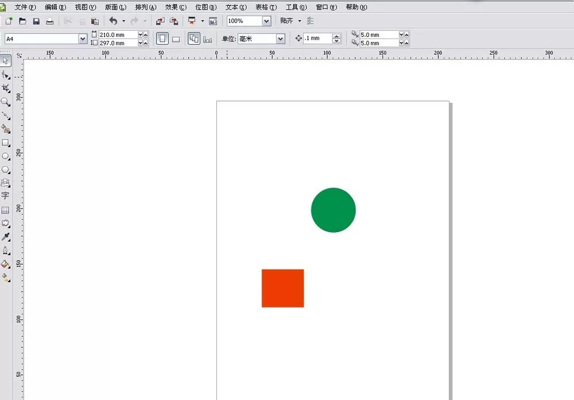Open the 文本(X) menu

(236, 7)
